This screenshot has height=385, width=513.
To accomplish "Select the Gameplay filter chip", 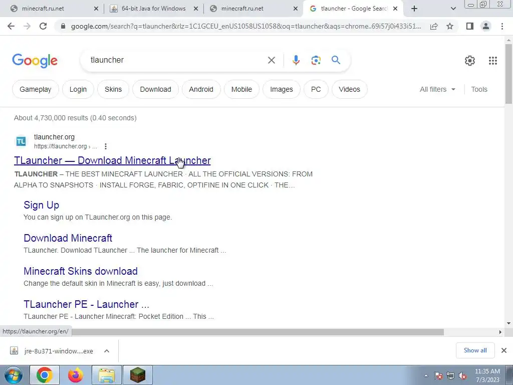I will (36, 89).
